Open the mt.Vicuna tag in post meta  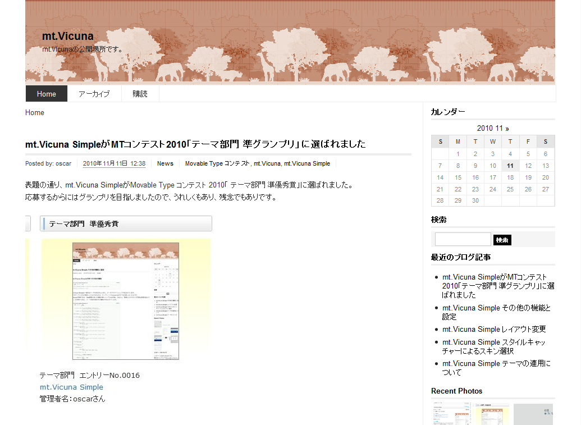pyautogui.click(x=267, y=163)
